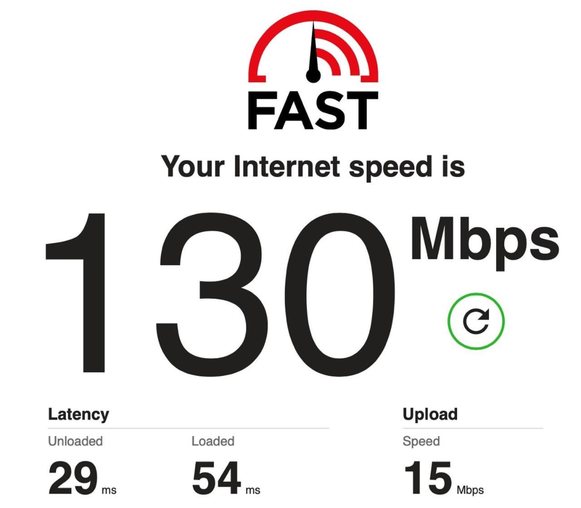
Task: Click the divider line beneath Upload heading
Action: click(x=473, y=428)
